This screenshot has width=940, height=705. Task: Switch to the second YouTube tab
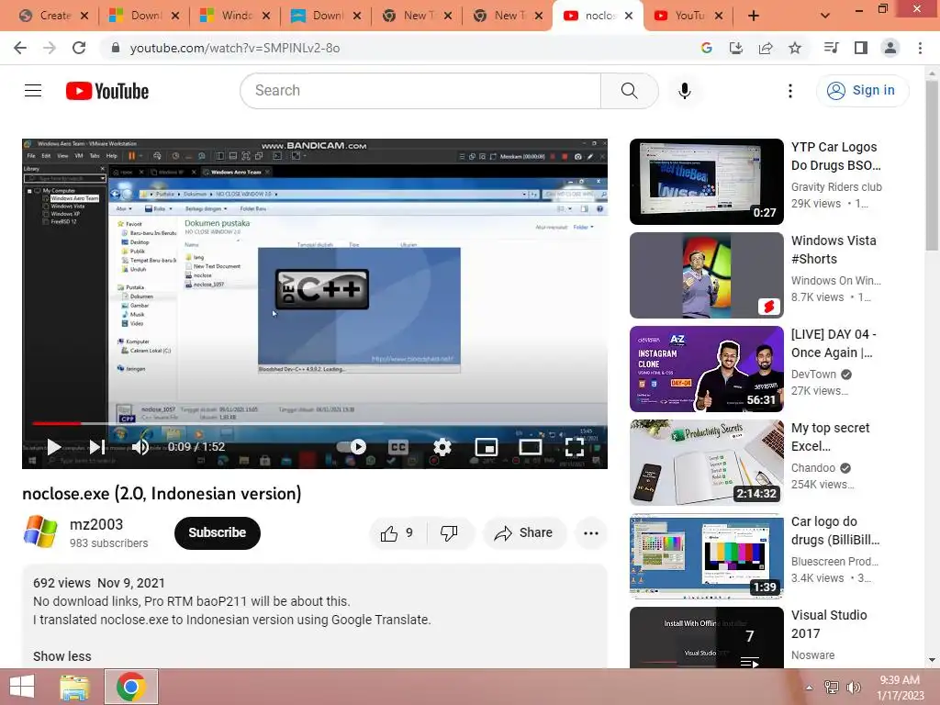(x=688, y=16)
